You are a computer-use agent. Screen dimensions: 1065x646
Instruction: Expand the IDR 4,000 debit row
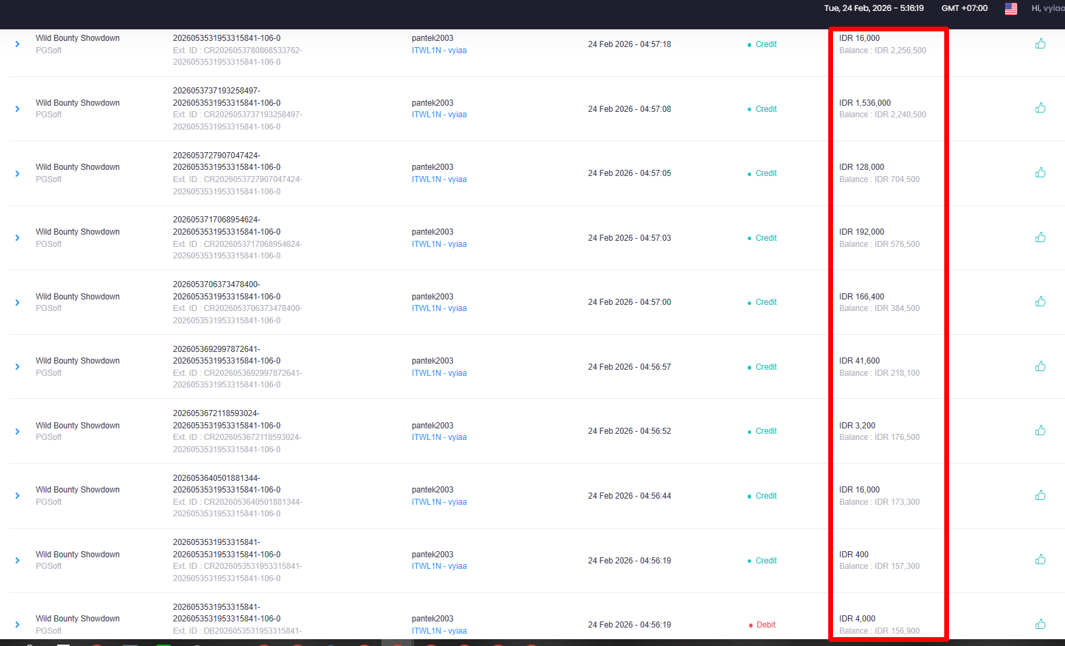point(18,625)
